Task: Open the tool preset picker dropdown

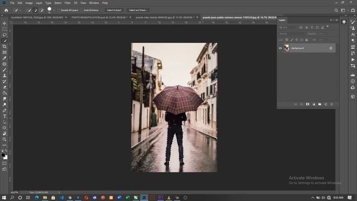Action: click(x=20, y=10)
